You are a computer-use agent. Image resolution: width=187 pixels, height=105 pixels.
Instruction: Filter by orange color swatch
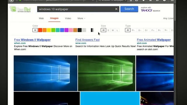pyautogui.click(x=45, y=30)
